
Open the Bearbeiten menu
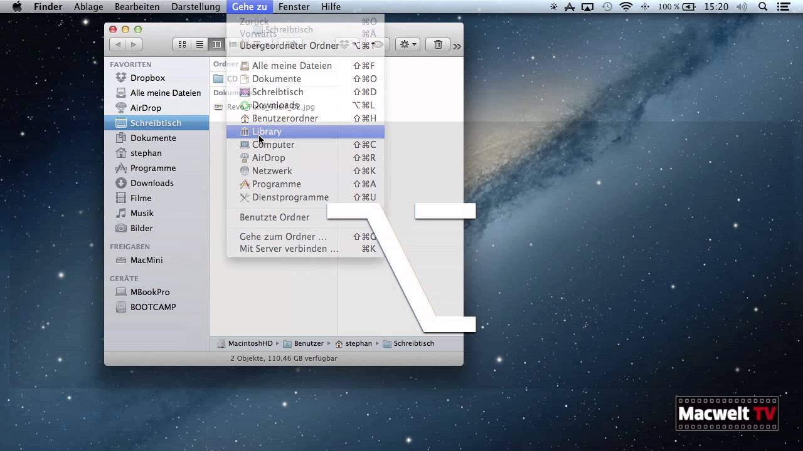click(137, 7)
